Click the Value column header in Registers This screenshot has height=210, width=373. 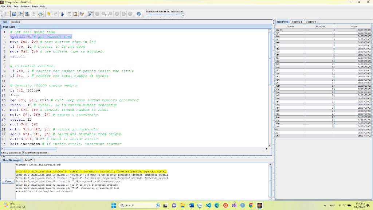tap(353, 26)
